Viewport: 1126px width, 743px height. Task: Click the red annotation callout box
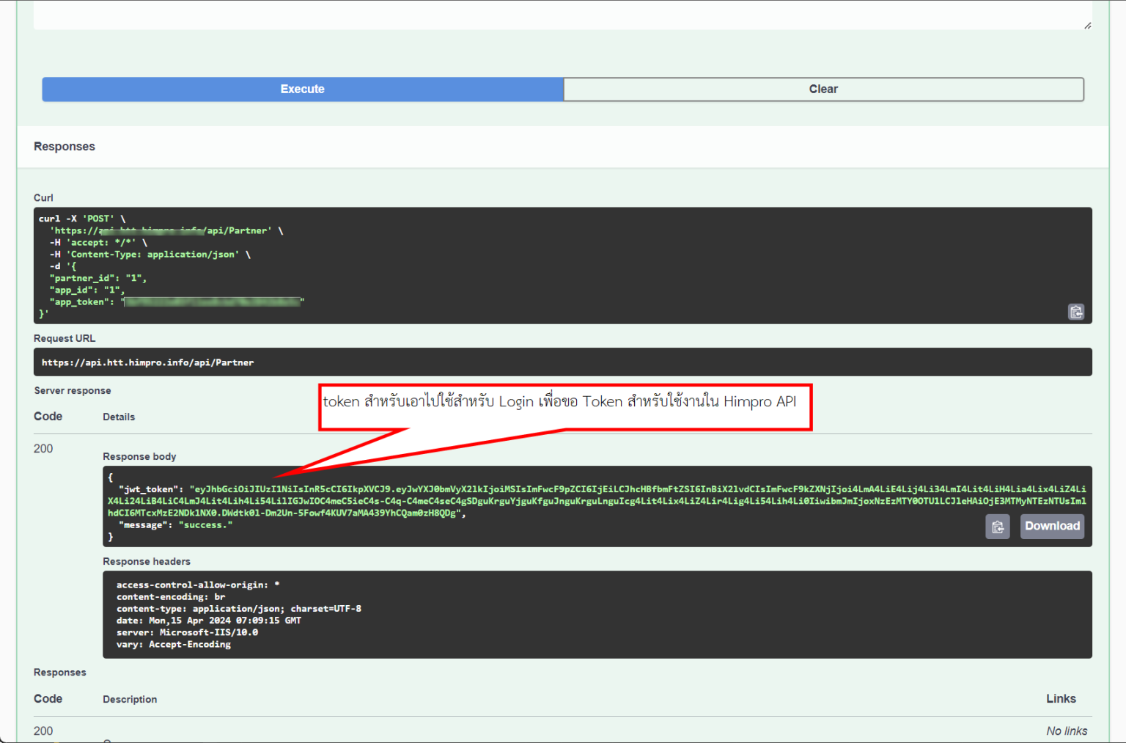point(564,402)
